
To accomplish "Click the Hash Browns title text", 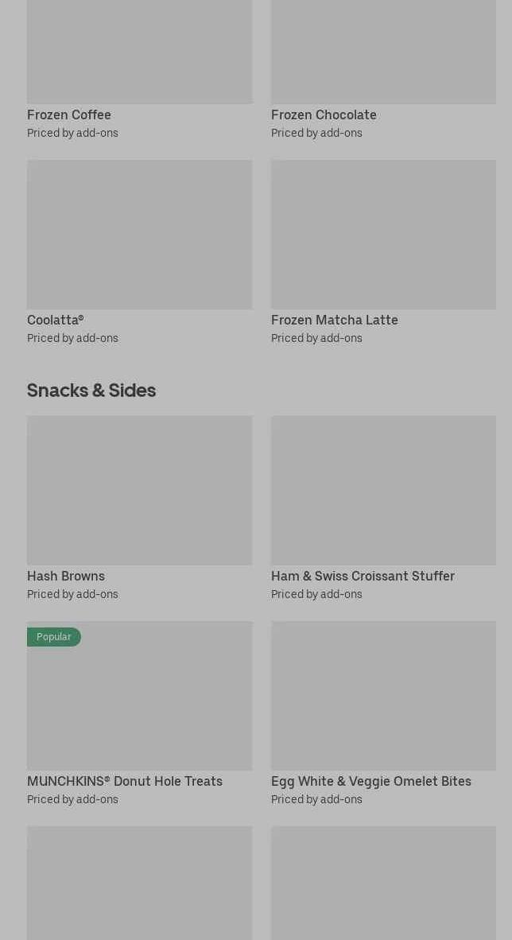I will (x=66, y=576).
